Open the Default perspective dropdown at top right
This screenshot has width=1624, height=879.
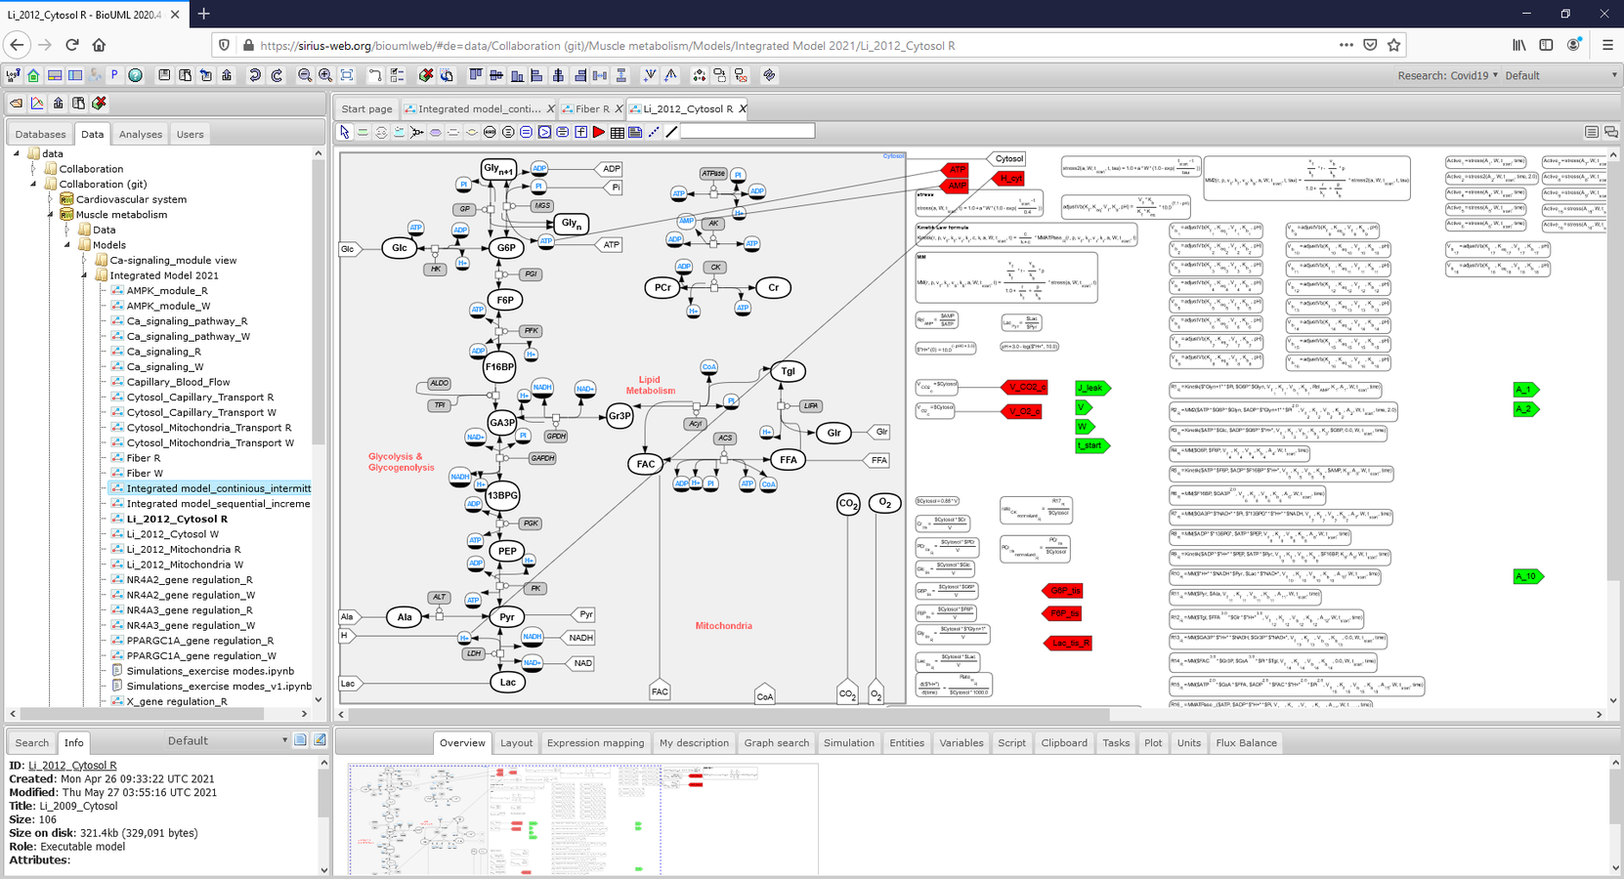[x=1560, y=75]
